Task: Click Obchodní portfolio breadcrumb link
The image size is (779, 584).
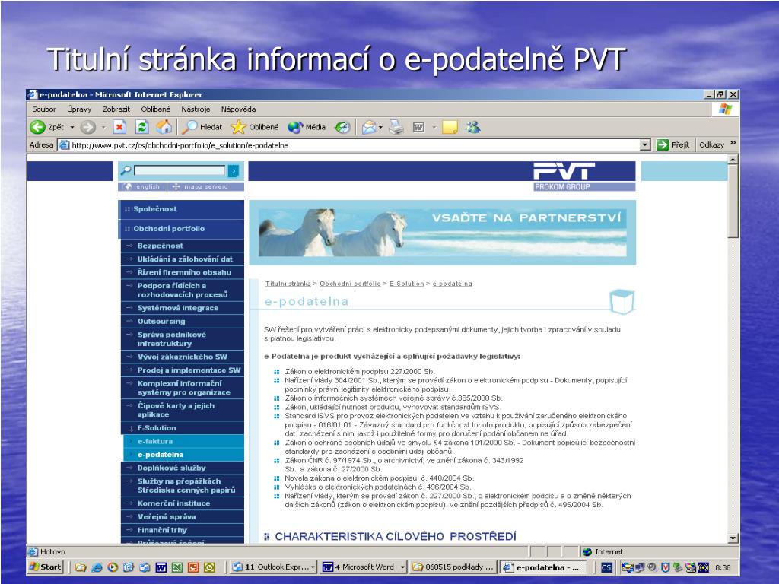Action: tap(350, 284)
